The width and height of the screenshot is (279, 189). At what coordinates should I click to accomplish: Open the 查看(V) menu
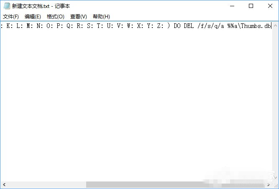point(78,17)
